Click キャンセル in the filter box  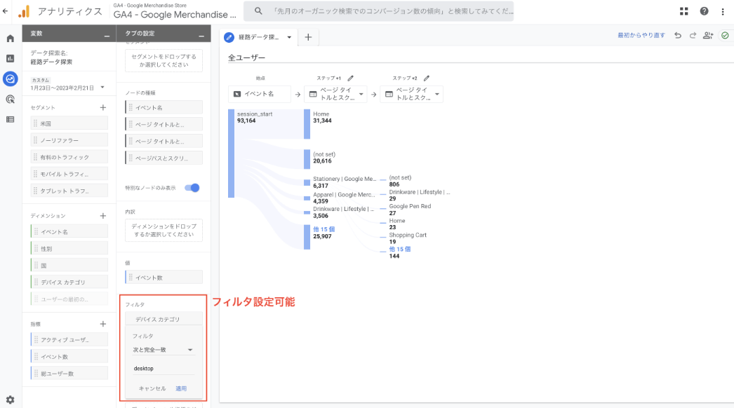(152, 388)
